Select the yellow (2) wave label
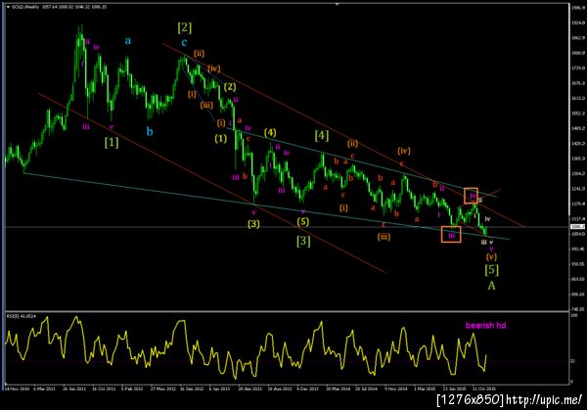This screenshot has width=587, height=410. click(230, 87)
